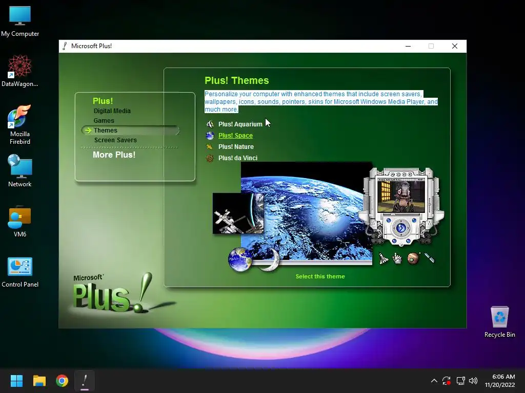
Task: Open File Explorer from taskbar
Action: [39, 381]
